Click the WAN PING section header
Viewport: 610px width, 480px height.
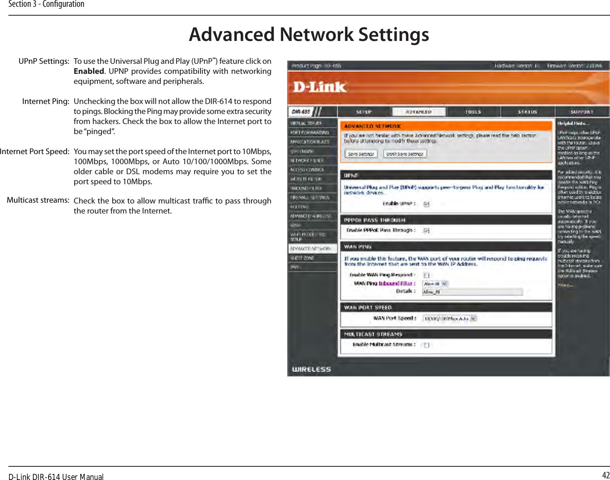446,247
